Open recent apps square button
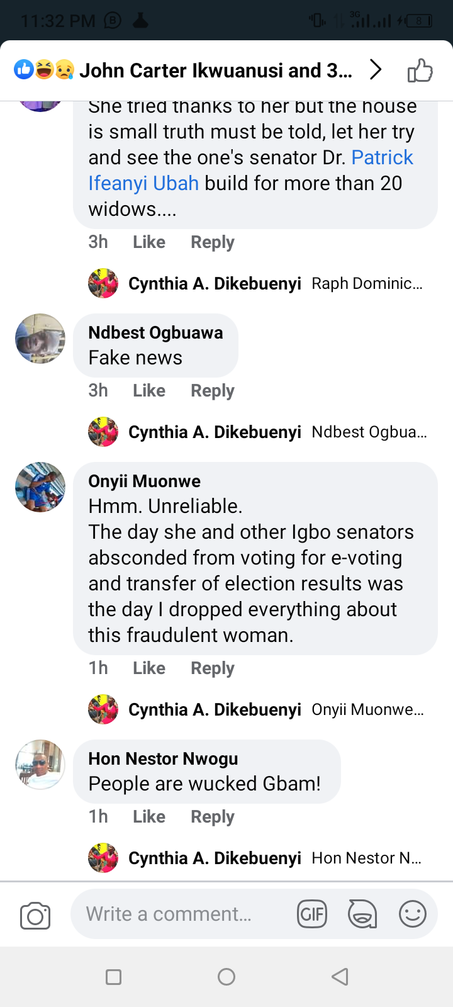453x1007 pixels. pyautogui.click(x=114, y=977)
